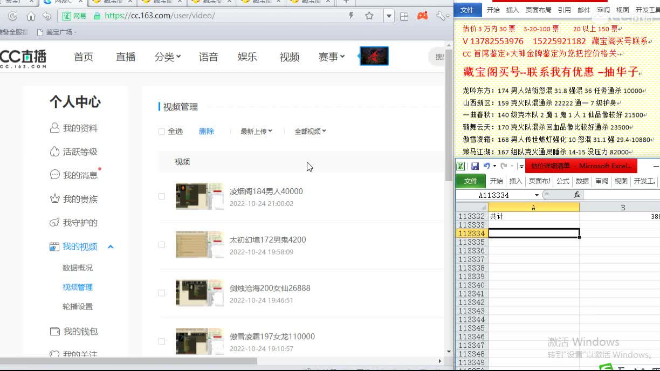Image resolution: width=660 pixels, height=371 pixels.
Task: Click the browser horizontal scrollbar
Action: point(128,361)
